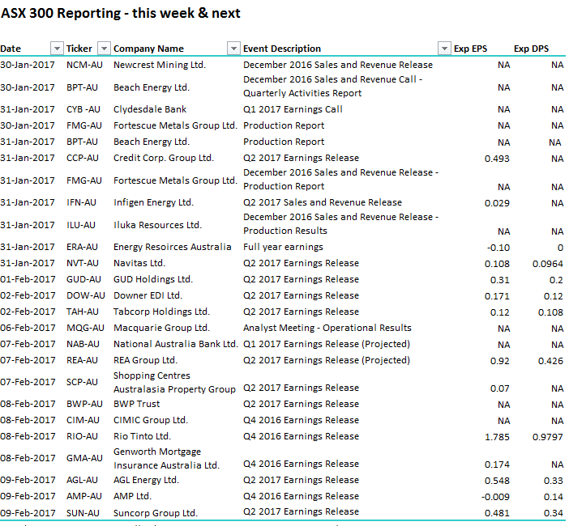The height and width of the screenshot is (526, 569).
Task: Open the Company Name filter dropdown
Action: (233, 49)
